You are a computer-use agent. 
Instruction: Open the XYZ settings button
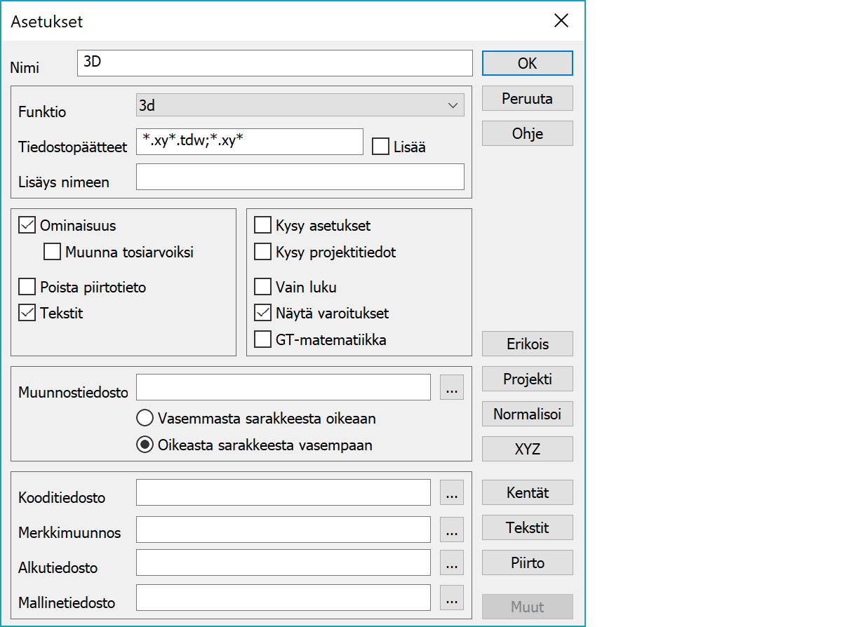(527, 450)
